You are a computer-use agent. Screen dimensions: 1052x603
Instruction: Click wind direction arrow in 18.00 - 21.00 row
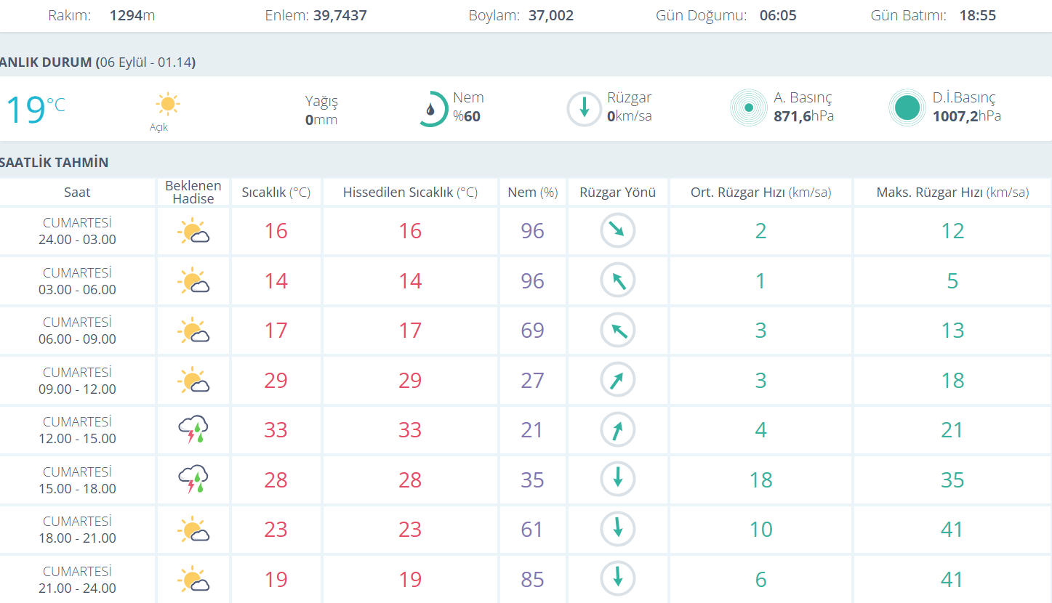(x=617, y=529)
